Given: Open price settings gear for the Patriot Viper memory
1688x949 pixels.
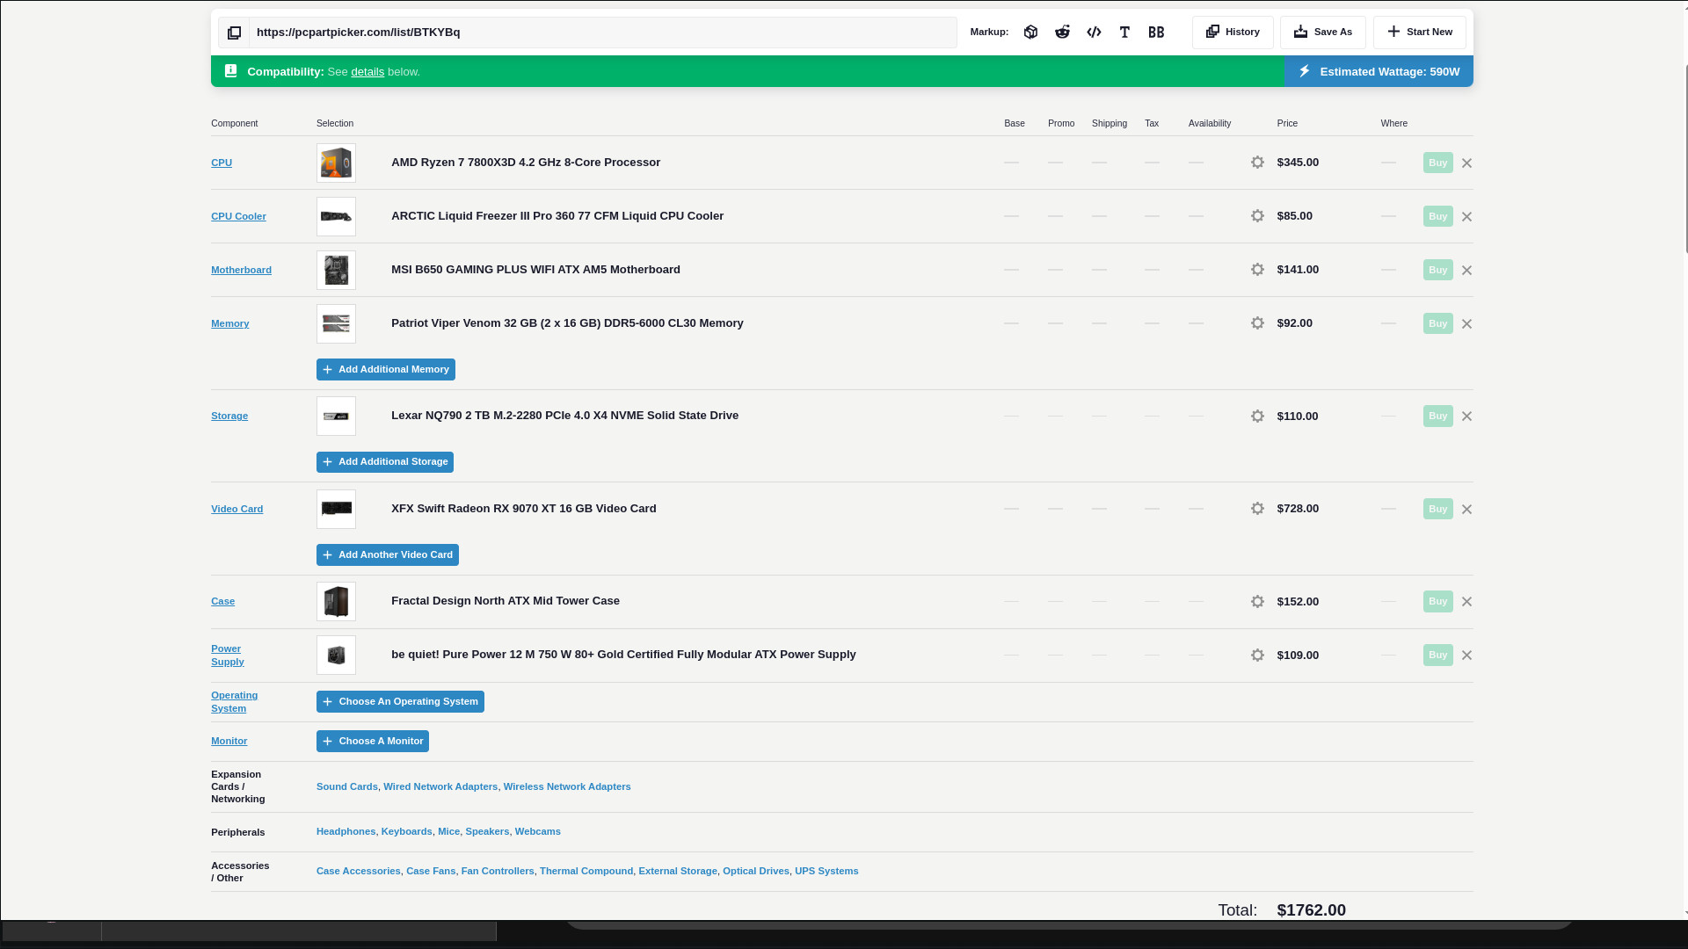Looking at the screenshot, I should pyautogui.click(x=1257, y=323).
